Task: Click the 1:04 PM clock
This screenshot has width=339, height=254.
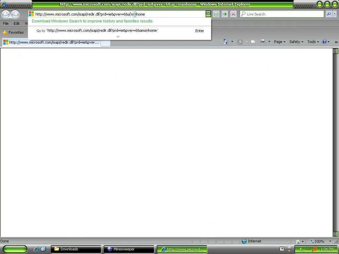Action: coord(327,249)
